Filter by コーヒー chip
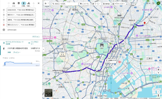Screen dimensions: 162x99 96,4
